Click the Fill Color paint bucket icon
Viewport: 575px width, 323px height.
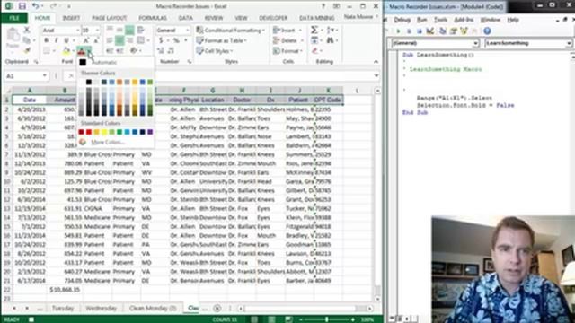[66, 50]
